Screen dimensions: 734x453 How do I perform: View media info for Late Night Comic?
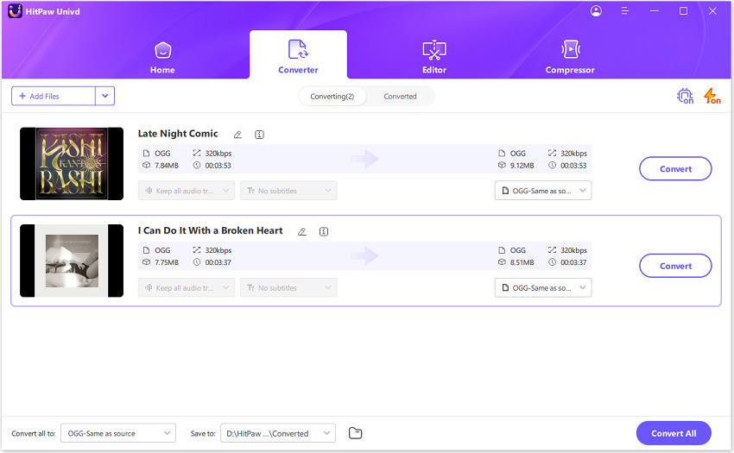[259, 135]
